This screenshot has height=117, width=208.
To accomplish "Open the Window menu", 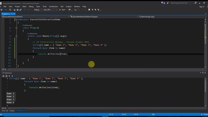I will [x=77, y=6].
